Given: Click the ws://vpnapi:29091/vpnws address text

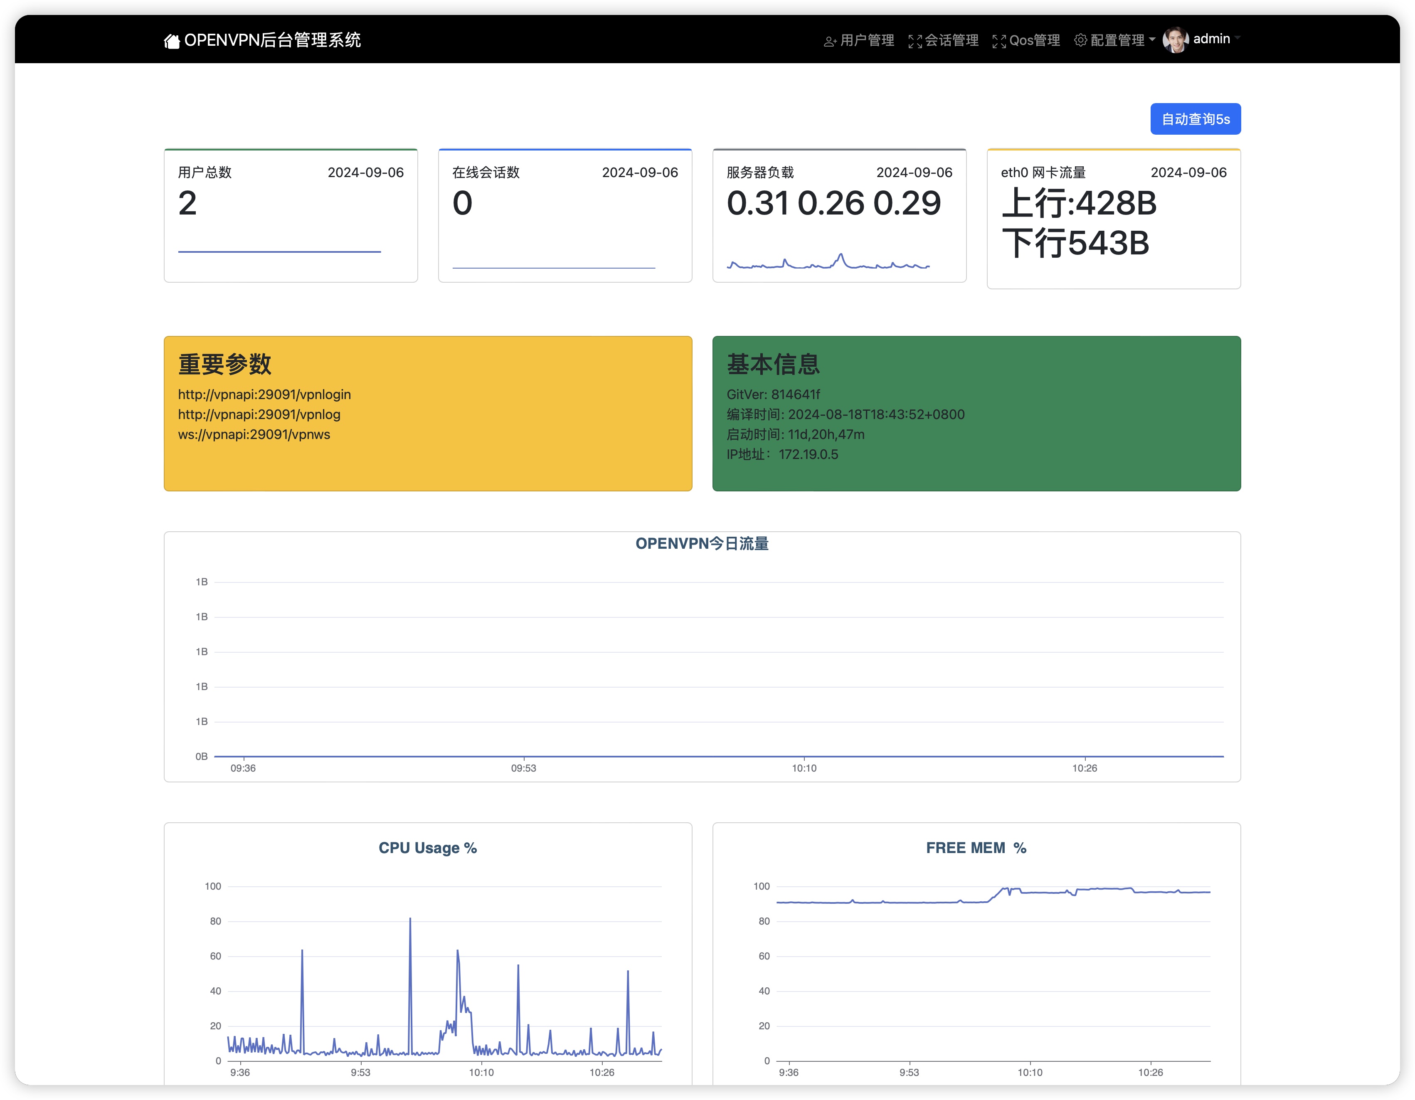Looking at the screenshot, I should click(254, 435).
